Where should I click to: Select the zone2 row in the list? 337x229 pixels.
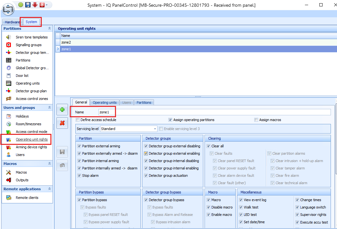tap(198, 42)
